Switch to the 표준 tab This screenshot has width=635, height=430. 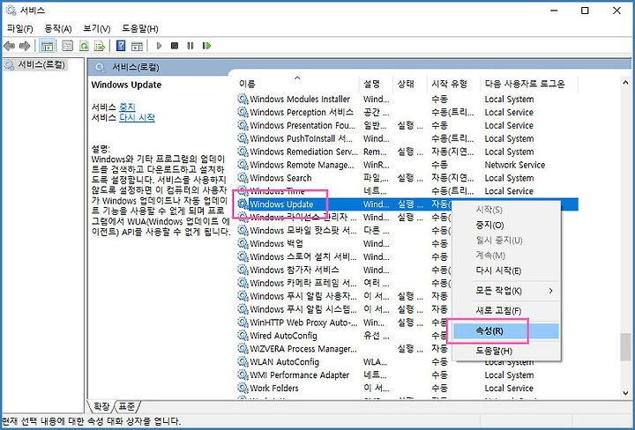pos(128,406)
